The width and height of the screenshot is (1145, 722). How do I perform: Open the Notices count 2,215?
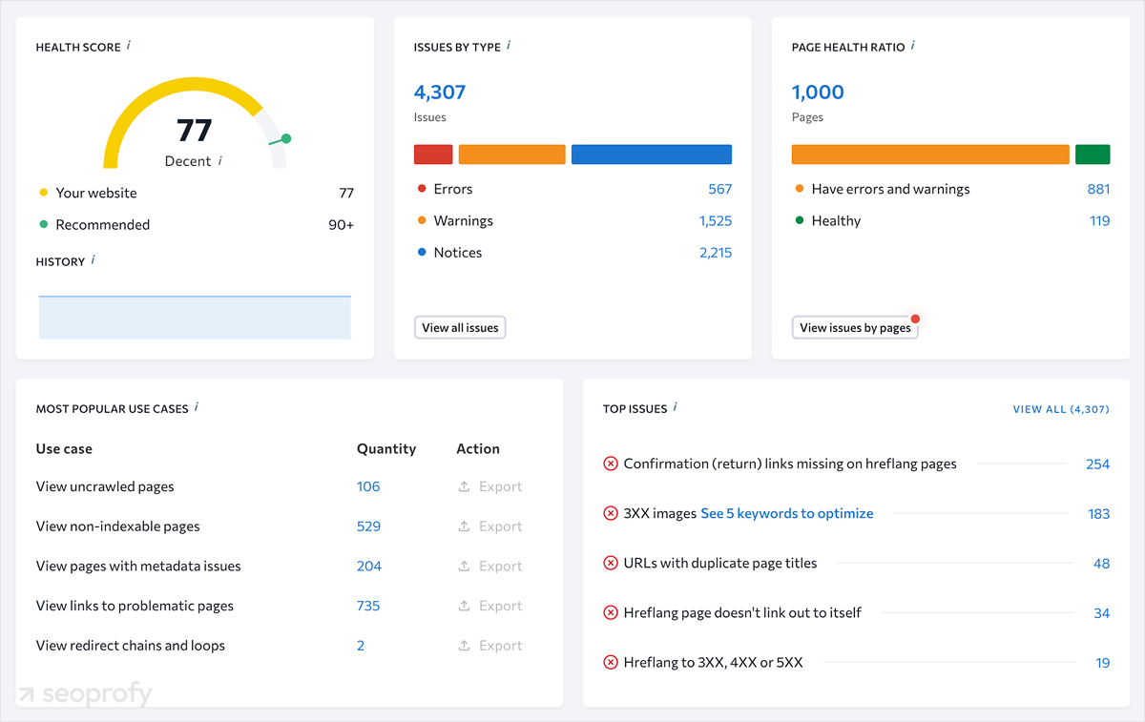point(716,253)
